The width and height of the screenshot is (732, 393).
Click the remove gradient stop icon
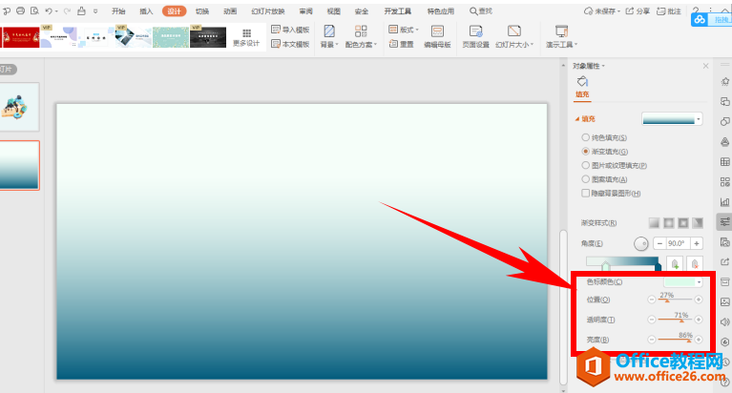click(x=695, y=264)
